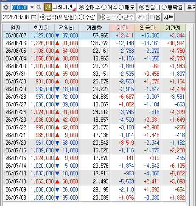196x206 pixels.
Task: Open the 차트 button
Action: pos(168,17)
